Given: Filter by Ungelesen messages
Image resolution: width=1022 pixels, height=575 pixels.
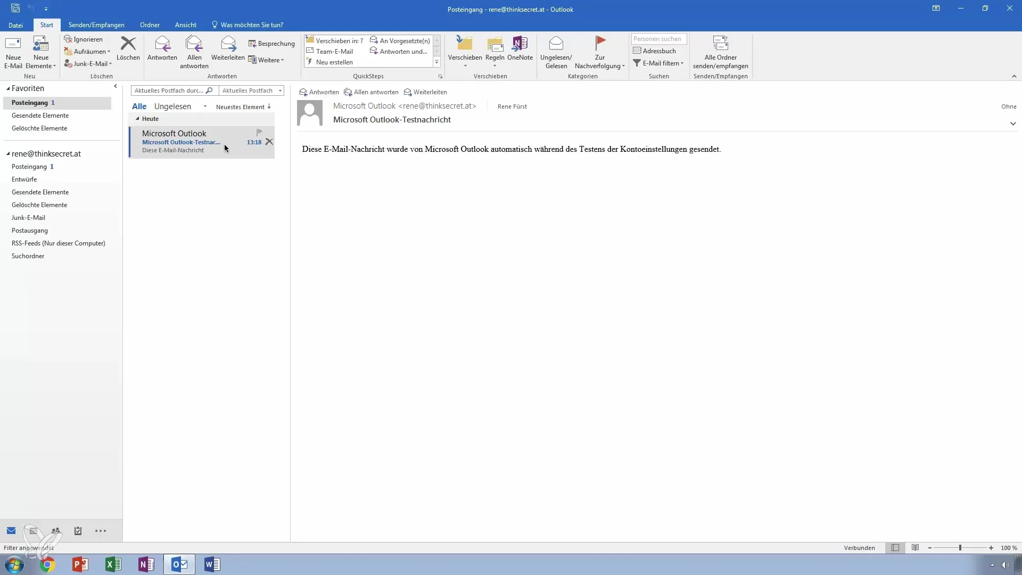Looking at the screenshot, I should point(172,106).
